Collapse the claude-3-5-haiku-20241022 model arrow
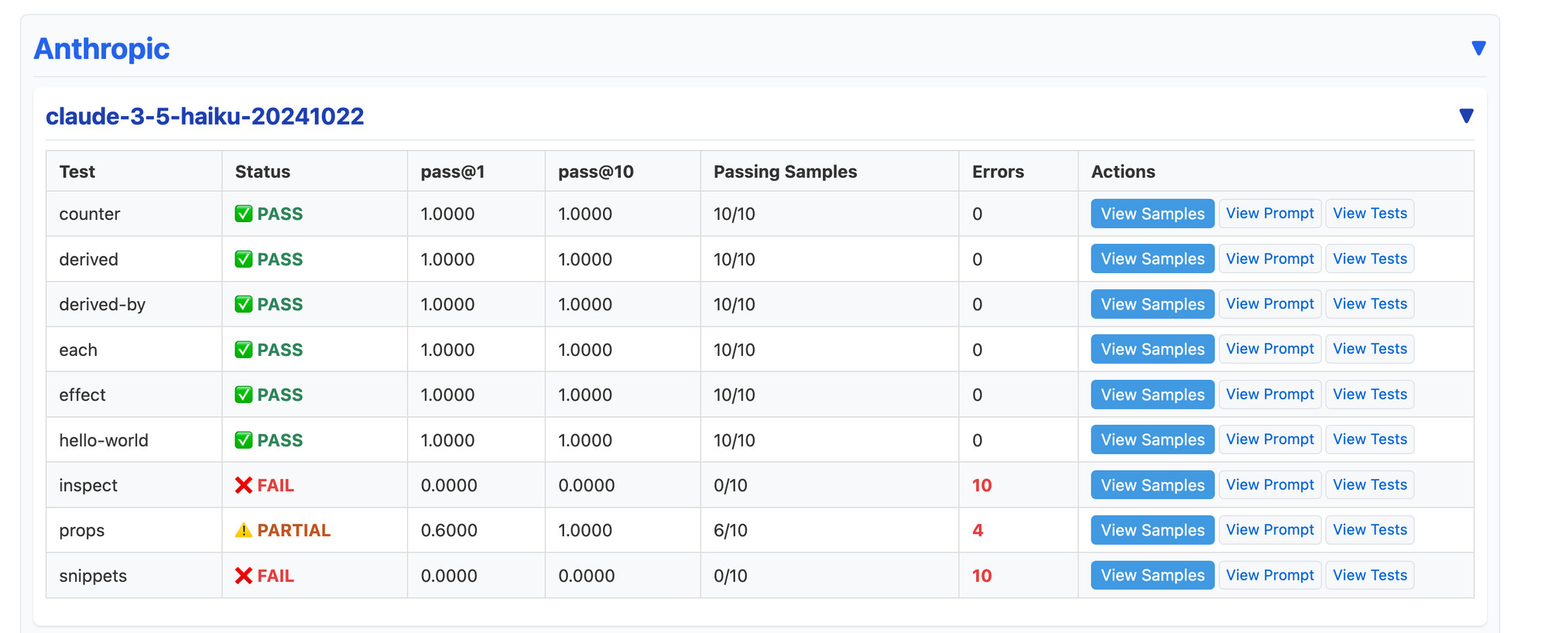Image resolution: width=1548 pixels, height=633 pixels. coord(1466,116)
